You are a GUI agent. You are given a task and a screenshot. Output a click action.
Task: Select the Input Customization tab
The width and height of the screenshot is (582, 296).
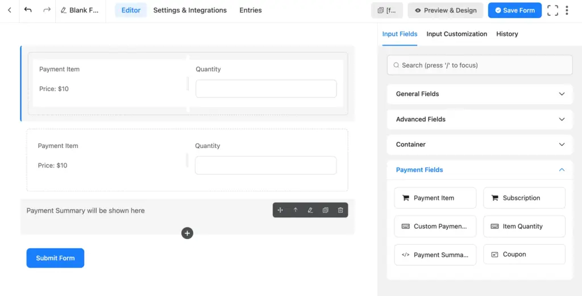tap(456, 34)
